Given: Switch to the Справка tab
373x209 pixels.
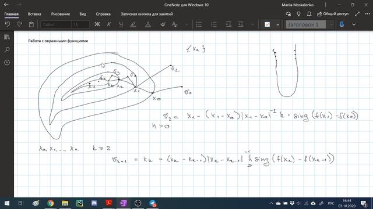Looking at the screenshot, I should pyautogui.click(x=103, y=14).
